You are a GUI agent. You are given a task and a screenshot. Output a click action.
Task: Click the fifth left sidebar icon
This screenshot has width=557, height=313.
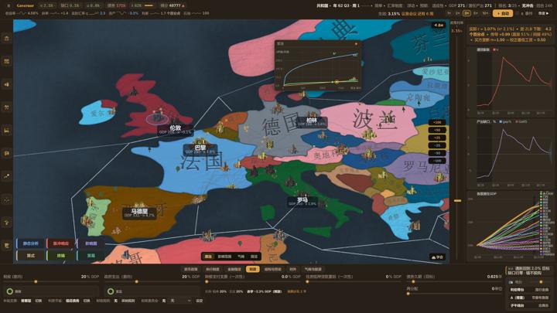[x=7, y=131]
